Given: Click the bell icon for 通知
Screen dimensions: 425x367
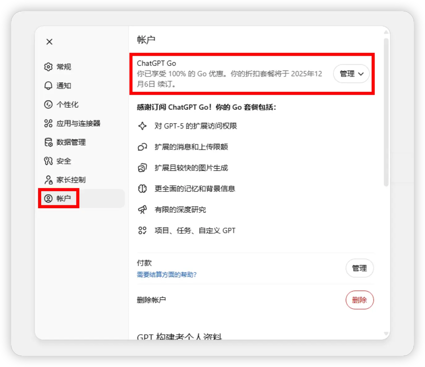Looking at the screenshot, I should [x=48, y=86].
